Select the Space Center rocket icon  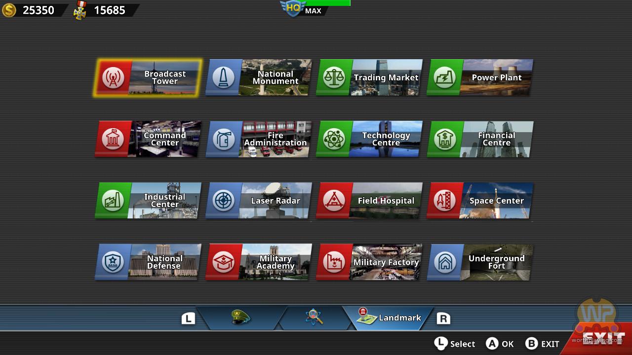point(445,201)
